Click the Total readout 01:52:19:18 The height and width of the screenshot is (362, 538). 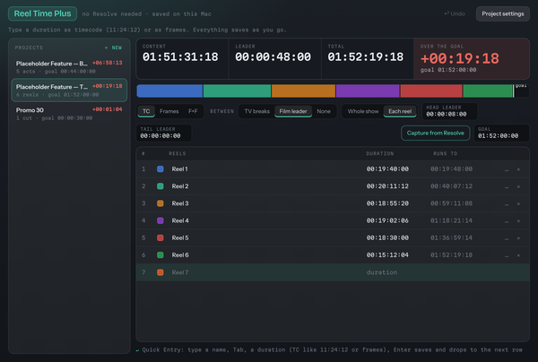(x=366, y=57)
